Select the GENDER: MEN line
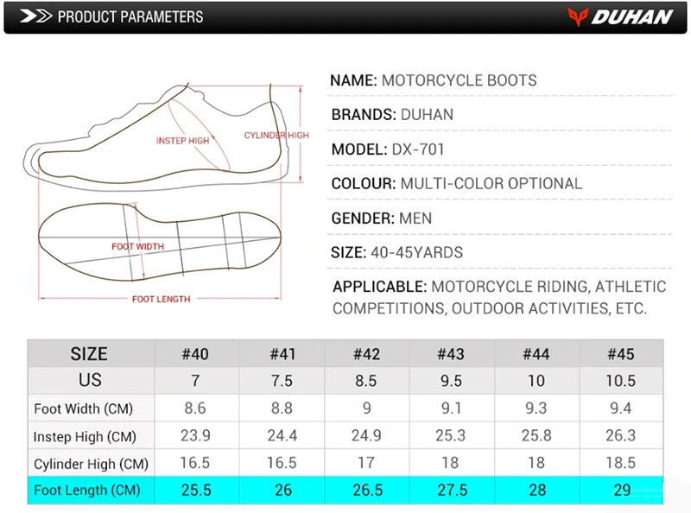 point(382,218)
